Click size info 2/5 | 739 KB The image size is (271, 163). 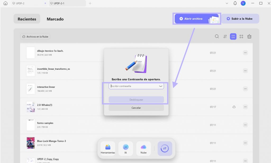click(42, 127)
